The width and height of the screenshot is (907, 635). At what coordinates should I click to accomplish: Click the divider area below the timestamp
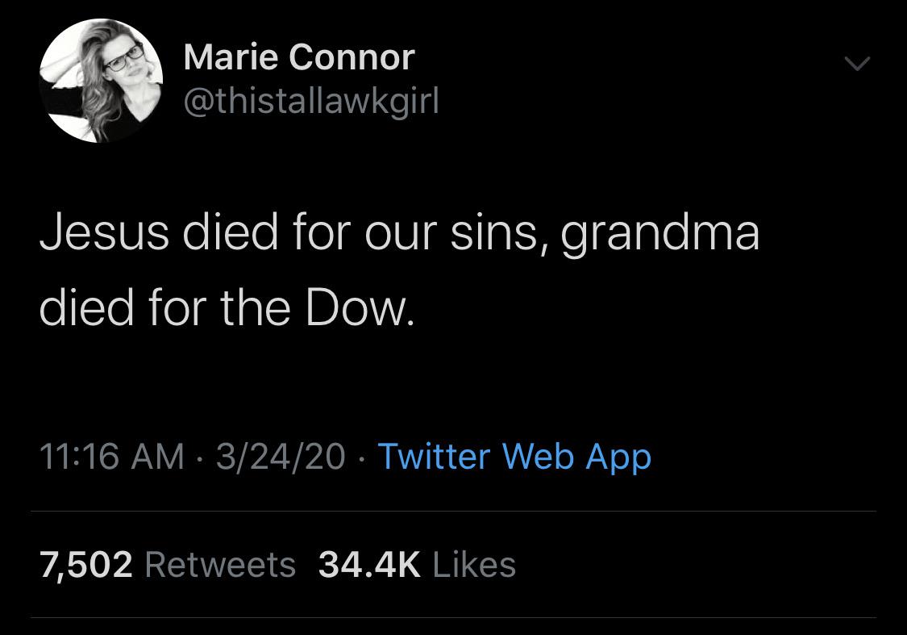[453, 511]
